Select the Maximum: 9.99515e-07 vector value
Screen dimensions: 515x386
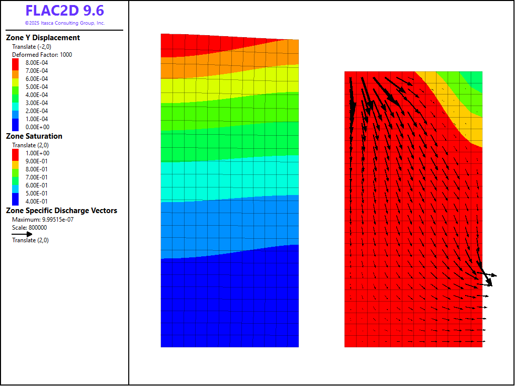pyautogui.click(x=43, y=220)
